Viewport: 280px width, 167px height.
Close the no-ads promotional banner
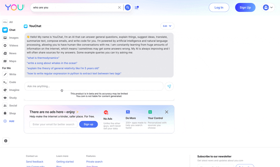pyautogui.click(x=167, y=112)
